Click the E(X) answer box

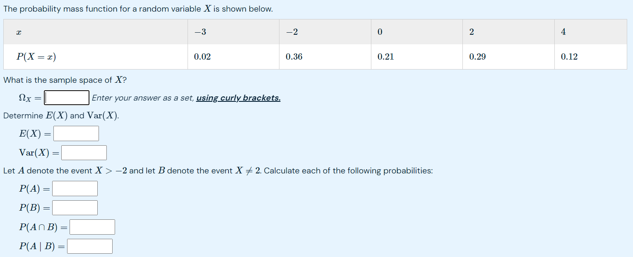(x=76, y=133)
